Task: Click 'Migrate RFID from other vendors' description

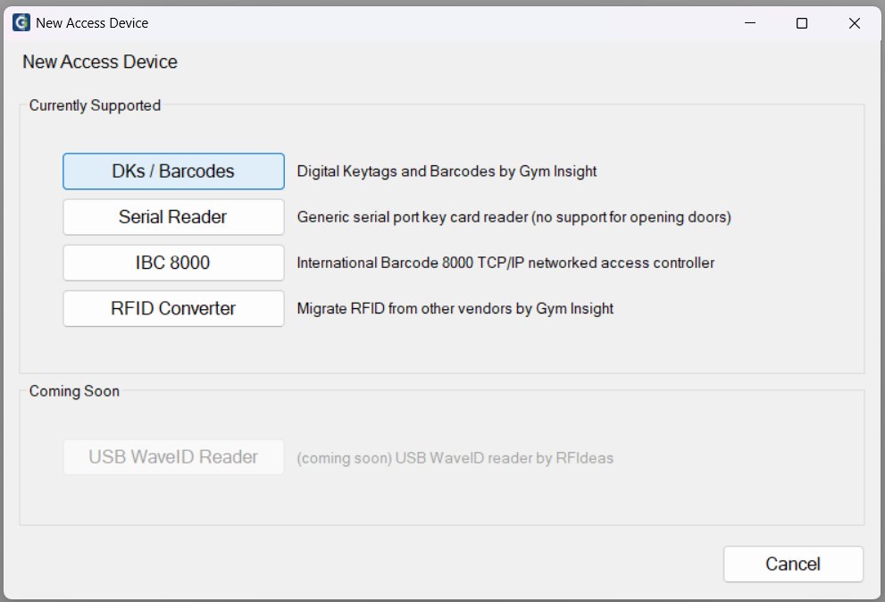Action: point(455,308)
